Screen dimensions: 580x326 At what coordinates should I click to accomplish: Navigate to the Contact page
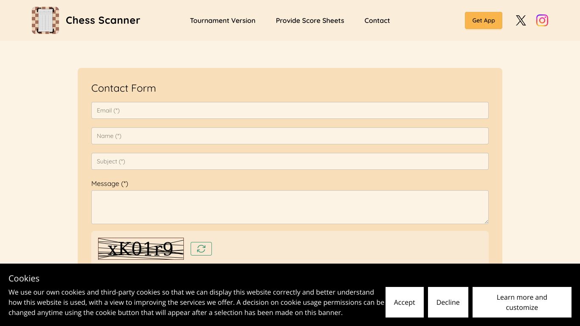click(x=377, y=20)
